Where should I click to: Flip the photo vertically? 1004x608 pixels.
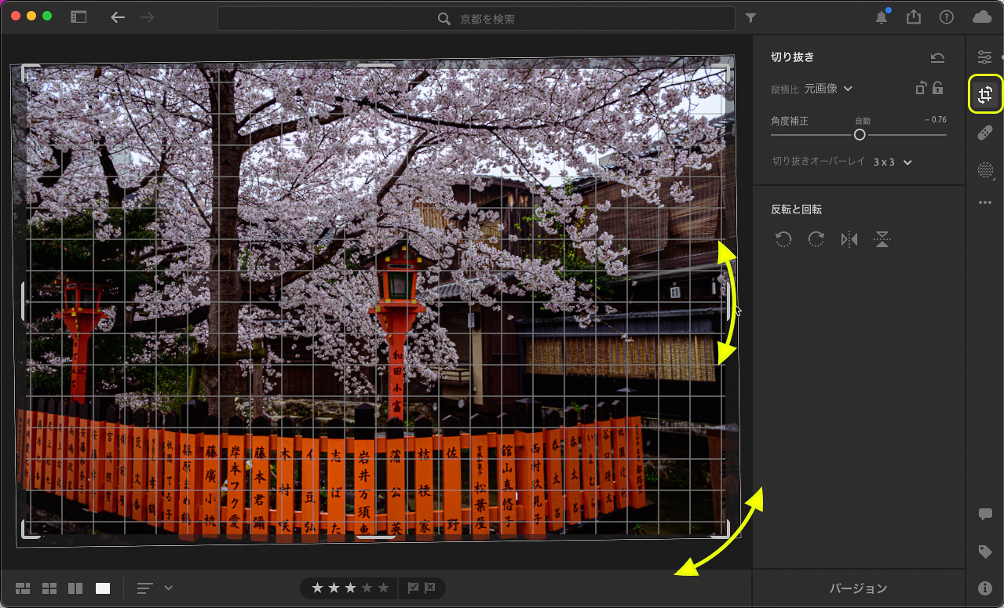[x=882, y=239]
